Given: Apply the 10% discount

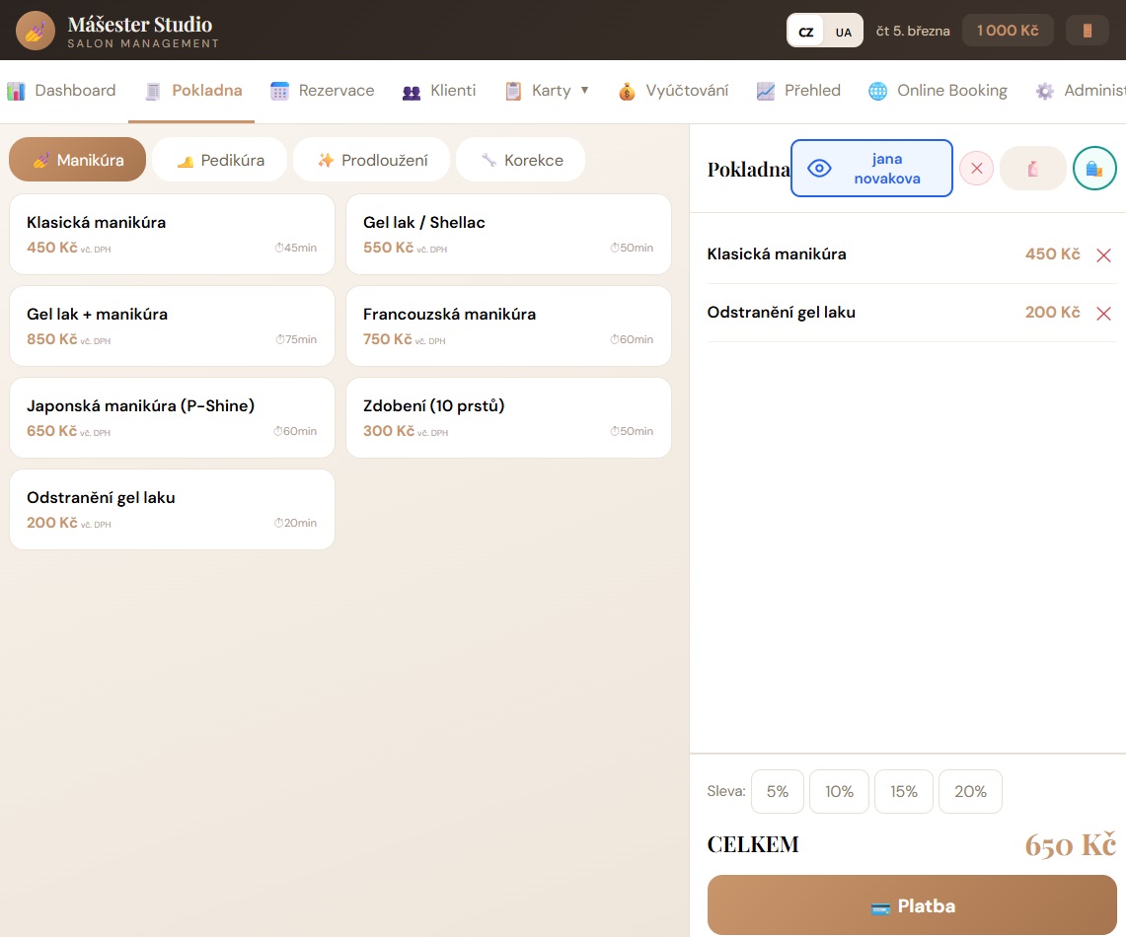Looking at the screenshot, I should 839,791.
